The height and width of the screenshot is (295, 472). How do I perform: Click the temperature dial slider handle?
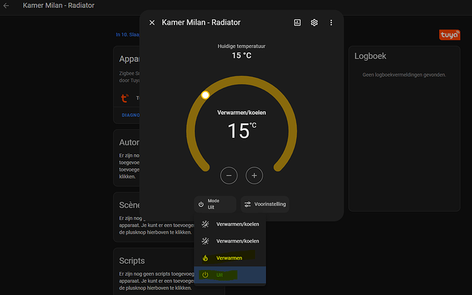click(x=205, y=95)
